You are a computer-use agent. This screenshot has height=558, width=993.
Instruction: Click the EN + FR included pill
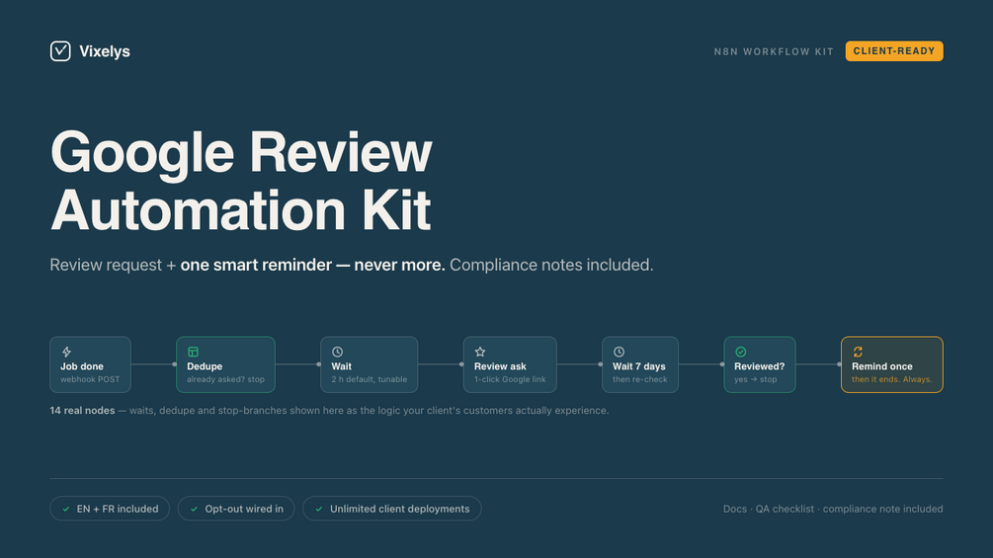pyautogui.click(x=110, y=509)
